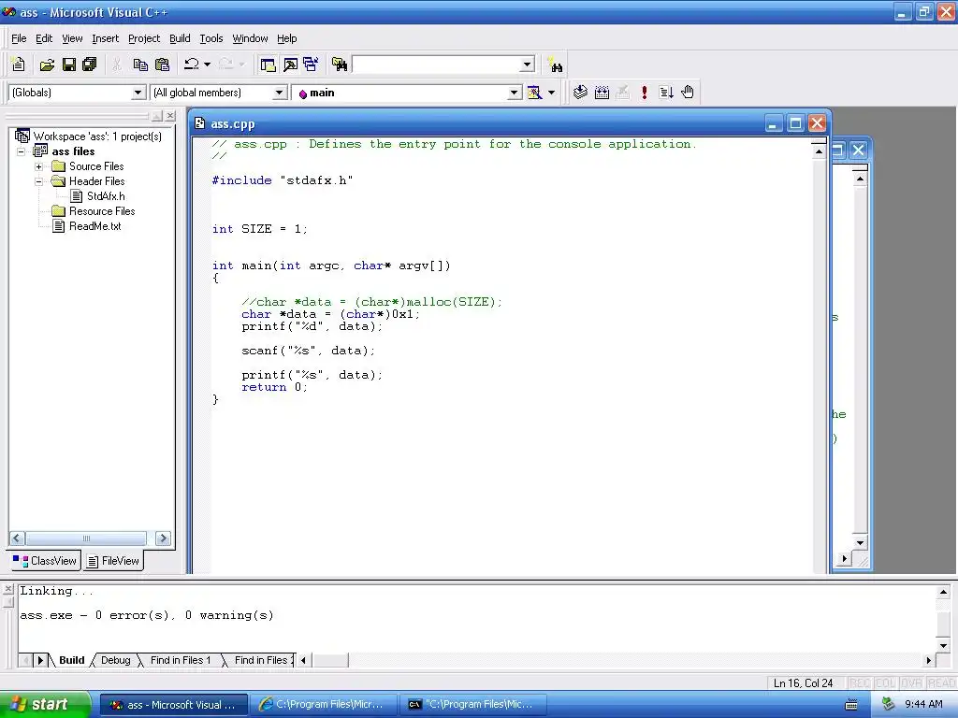Toggle the Output window icon
This screenshot has width=958, height=718.
point(290,65)
